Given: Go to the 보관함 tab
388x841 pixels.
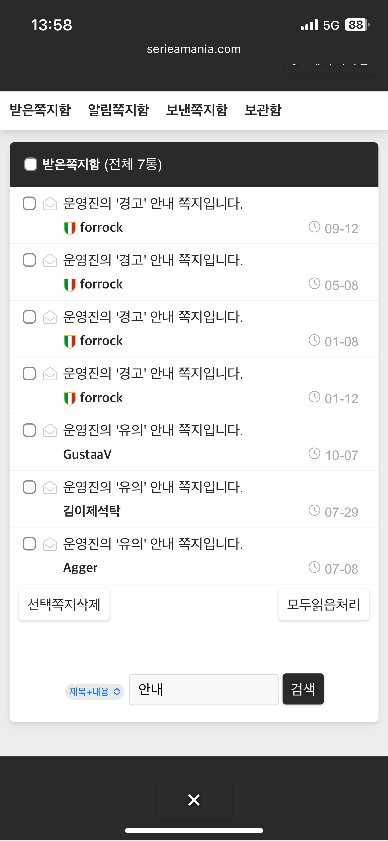Looking at the screenshot, I should 263,110.
